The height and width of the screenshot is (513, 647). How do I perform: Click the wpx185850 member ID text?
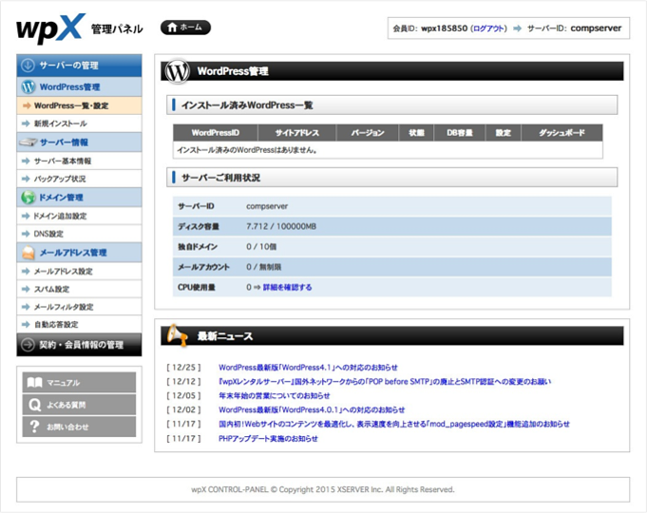444,28
